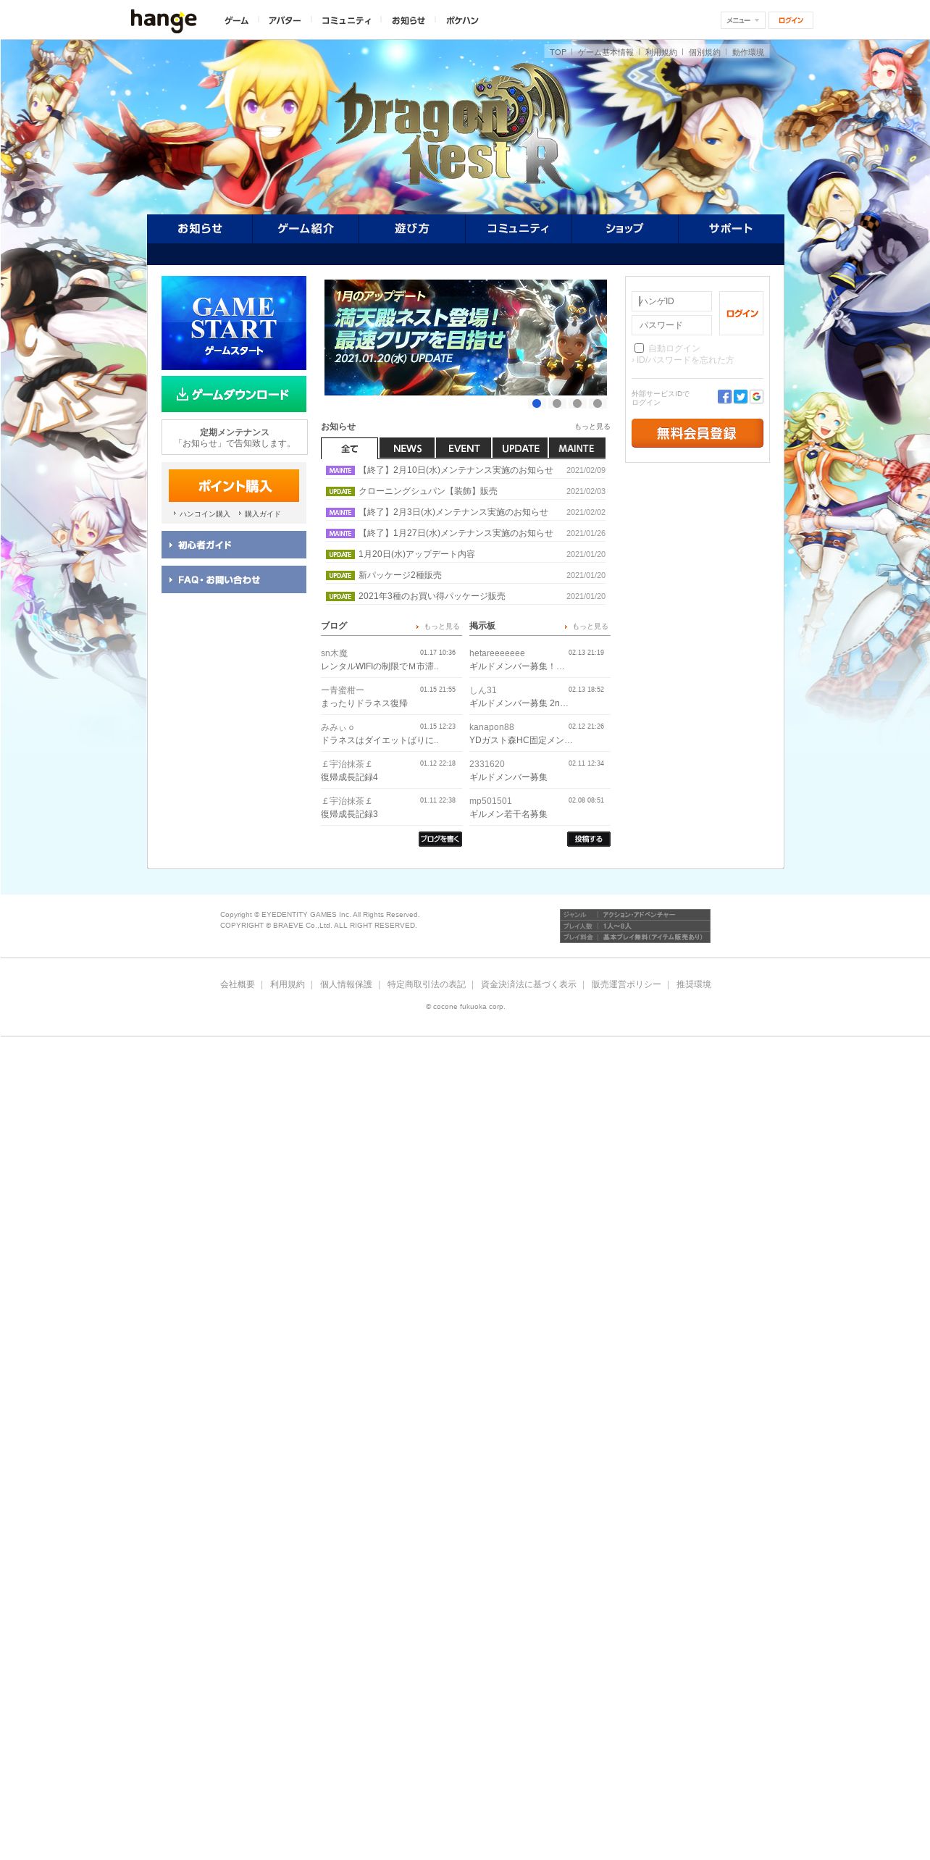Viewport: 930px width, 1860px height.
Task: Click 購入ガイド link
Action: tap(262, 514)
